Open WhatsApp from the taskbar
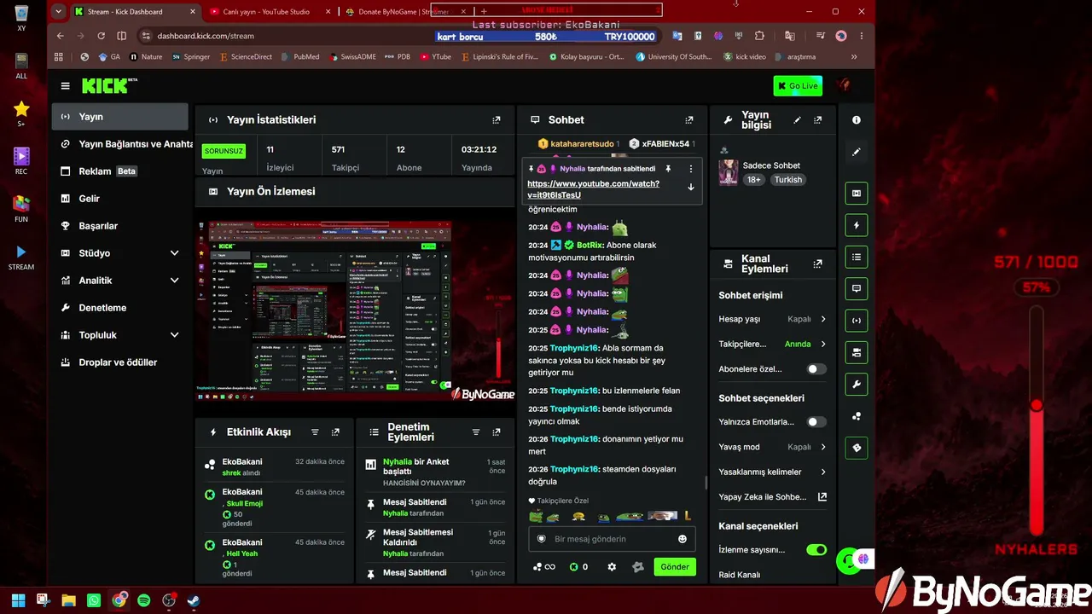The image size is (1092, 614). pos(94,600)
